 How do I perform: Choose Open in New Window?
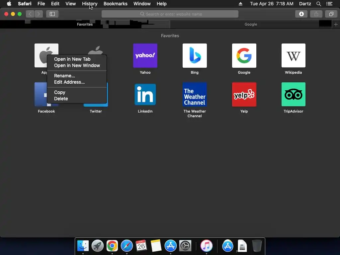[x=77, y=65]
